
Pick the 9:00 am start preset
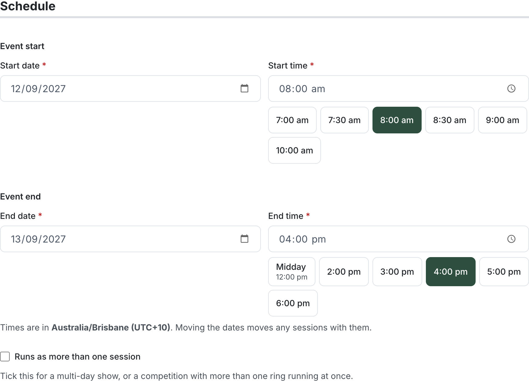click(x=503, y=120)
